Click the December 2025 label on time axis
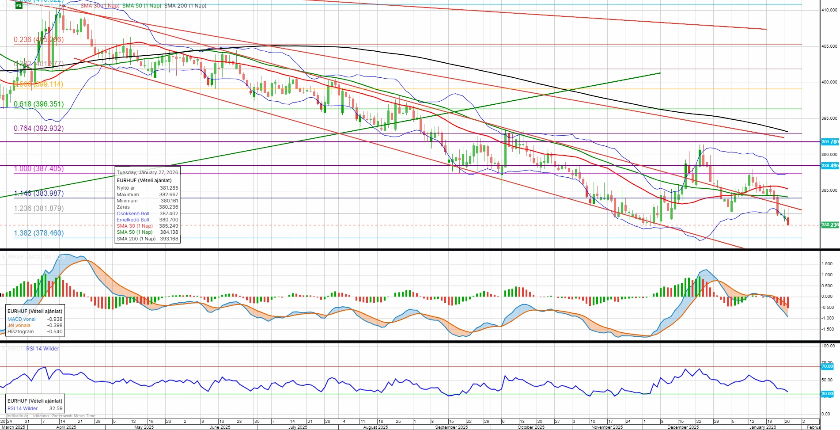This screenshot has width=840, height=430. [x=683, y=427]
